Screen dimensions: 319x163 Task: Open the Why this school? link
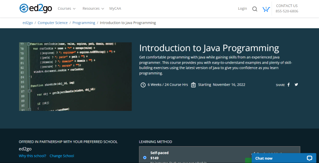[32, 156]
